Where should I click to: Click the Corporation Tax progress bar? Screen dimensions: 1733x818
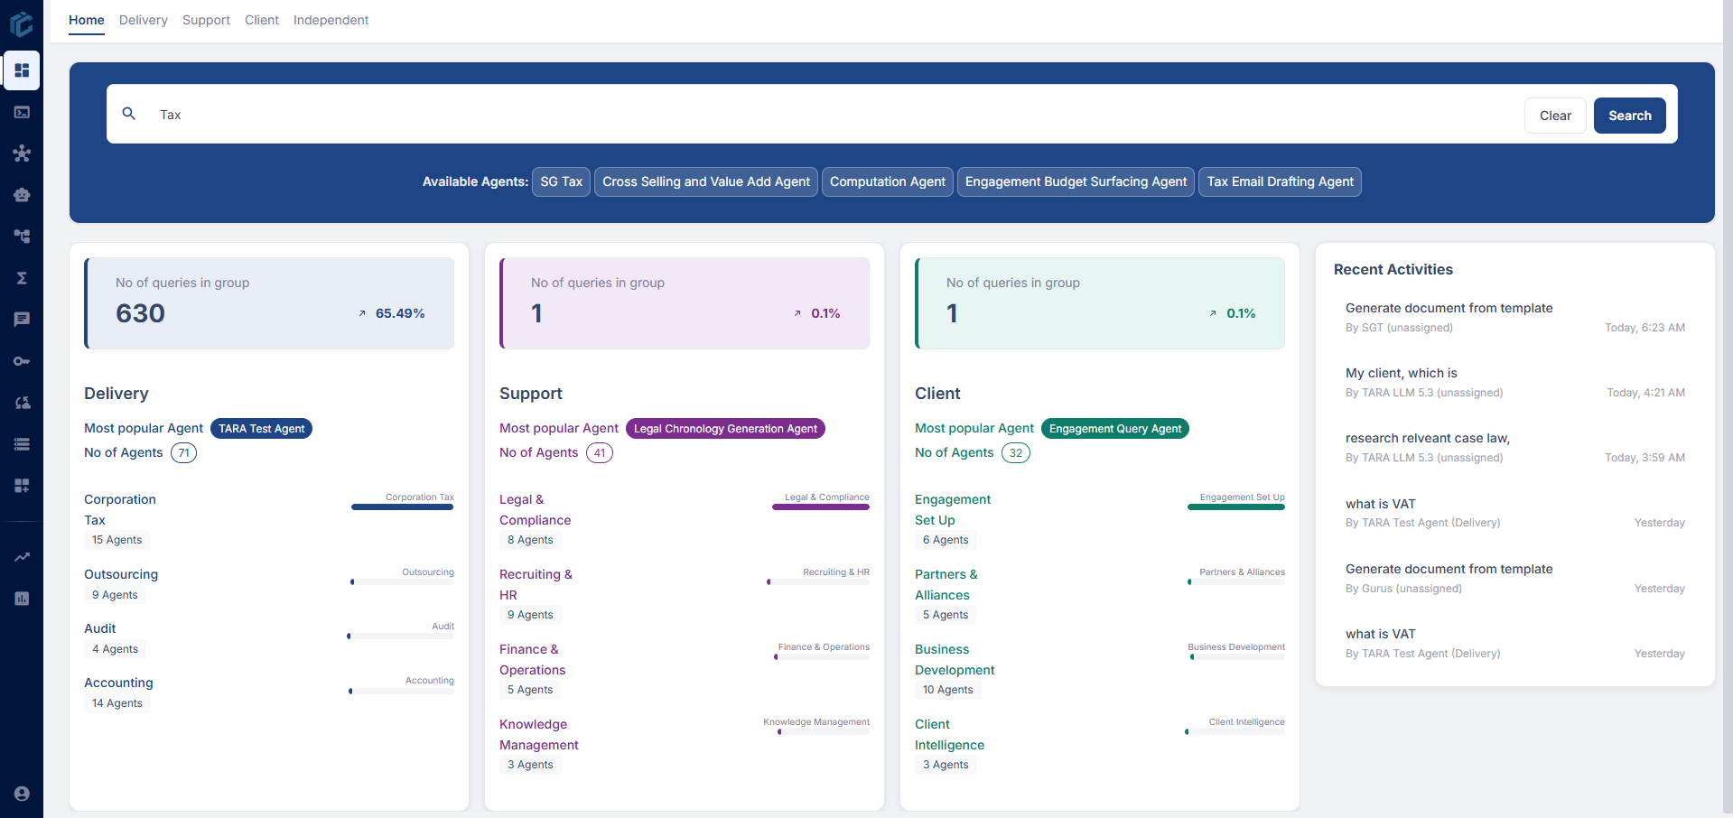click(x=402, y=507)
